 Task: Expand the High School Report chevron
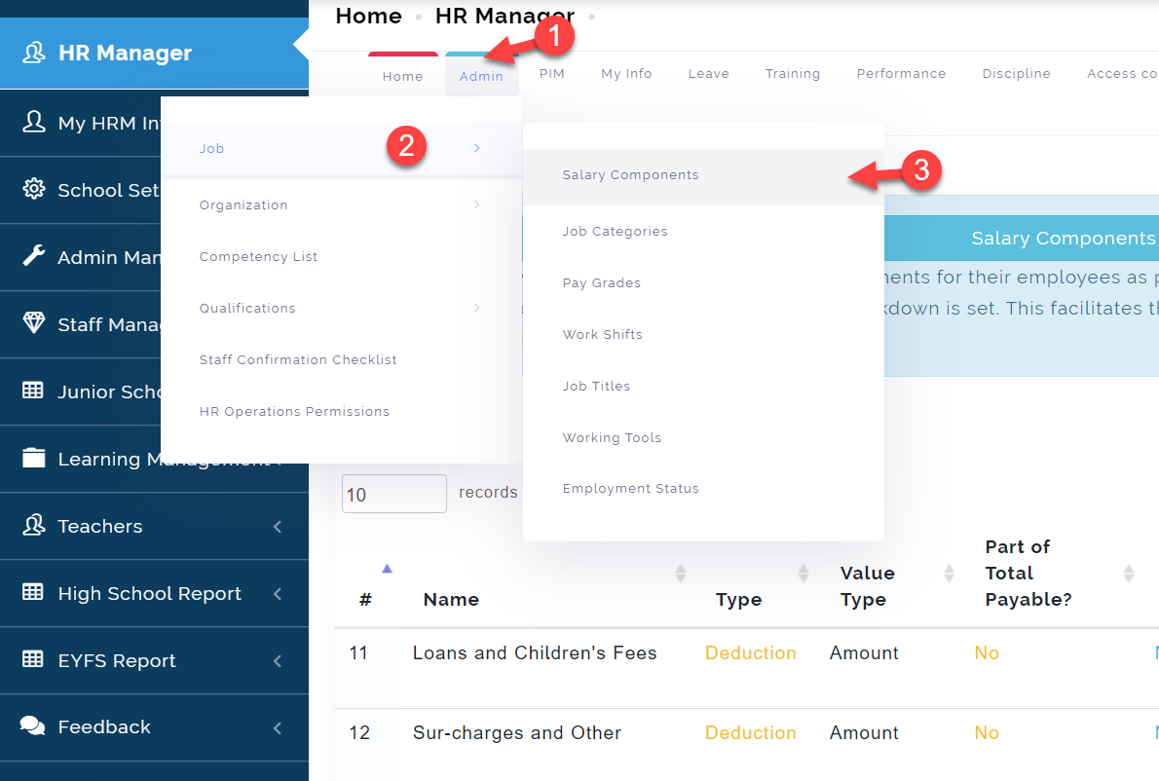[278, 594]
